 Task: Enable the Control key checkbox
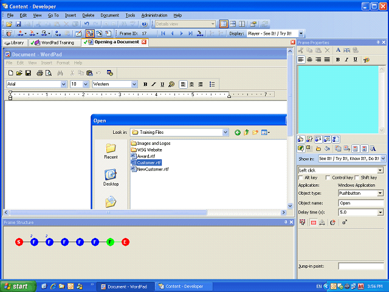click(x=328, y=178)
